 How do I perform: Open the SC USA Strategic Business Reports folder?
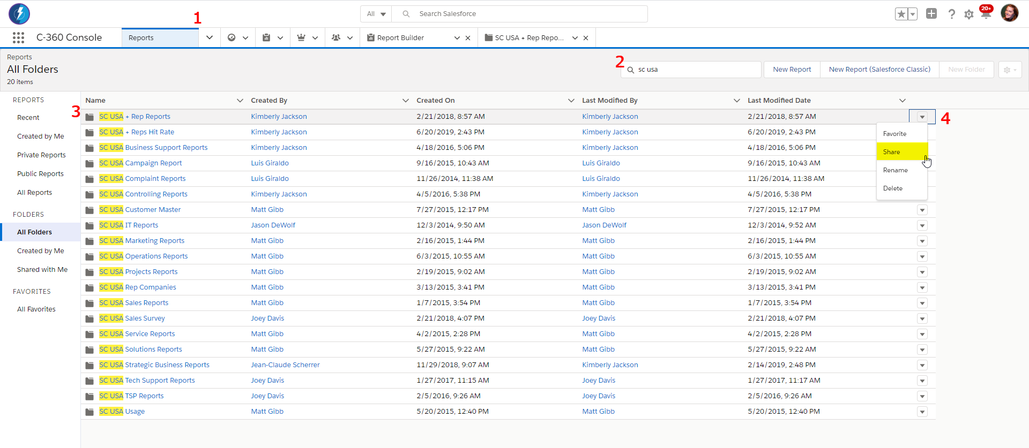pyautogui.click(x=154, y=365)
